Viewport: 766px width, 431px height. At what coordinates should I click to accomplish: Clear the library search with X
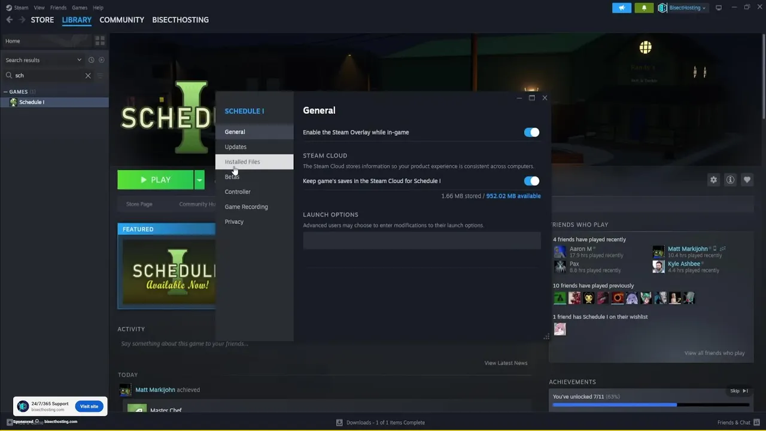tap(88, 75)
